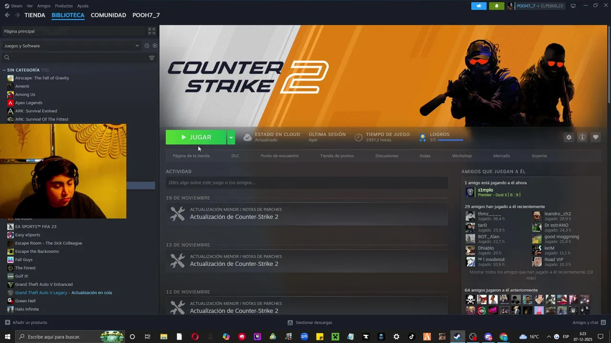Collapse the SIN CATEGORÍA section
The width and height of the screenshot is (611, 343).
[4, 70]
